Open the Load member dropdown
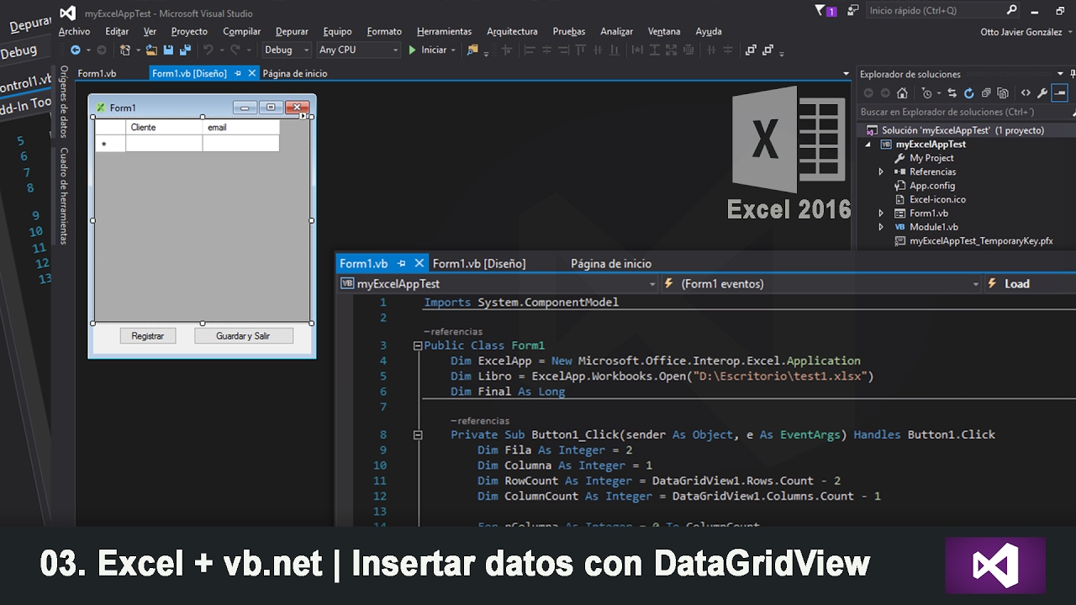This screenshot has height=605, width=1076. [1030, 284]
